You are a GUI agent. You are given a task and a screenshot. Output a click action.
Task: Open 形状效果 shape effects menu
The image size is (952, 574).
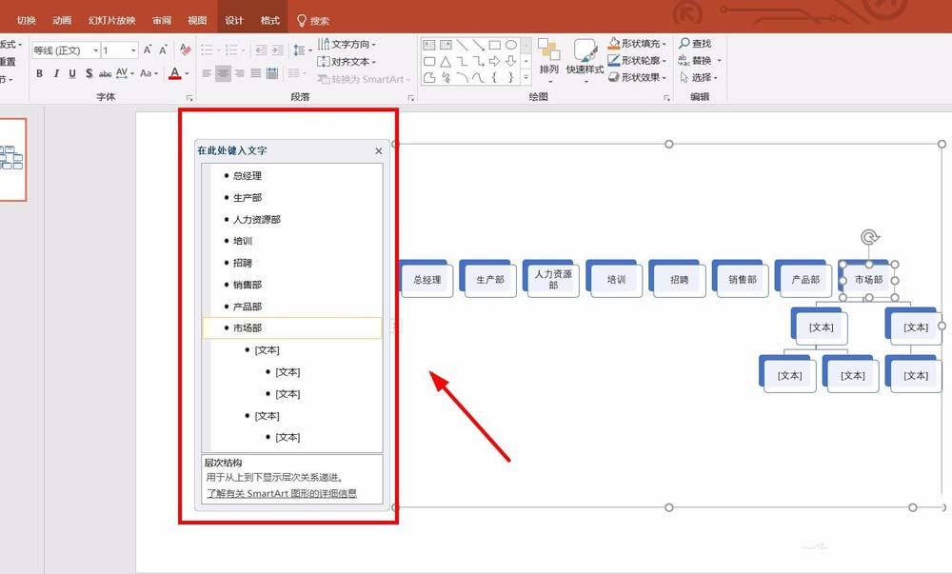pyautogui.click(x=637, y=78)
